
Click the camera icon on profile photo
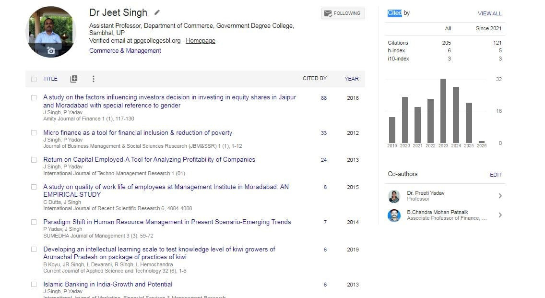click(50, 50)
